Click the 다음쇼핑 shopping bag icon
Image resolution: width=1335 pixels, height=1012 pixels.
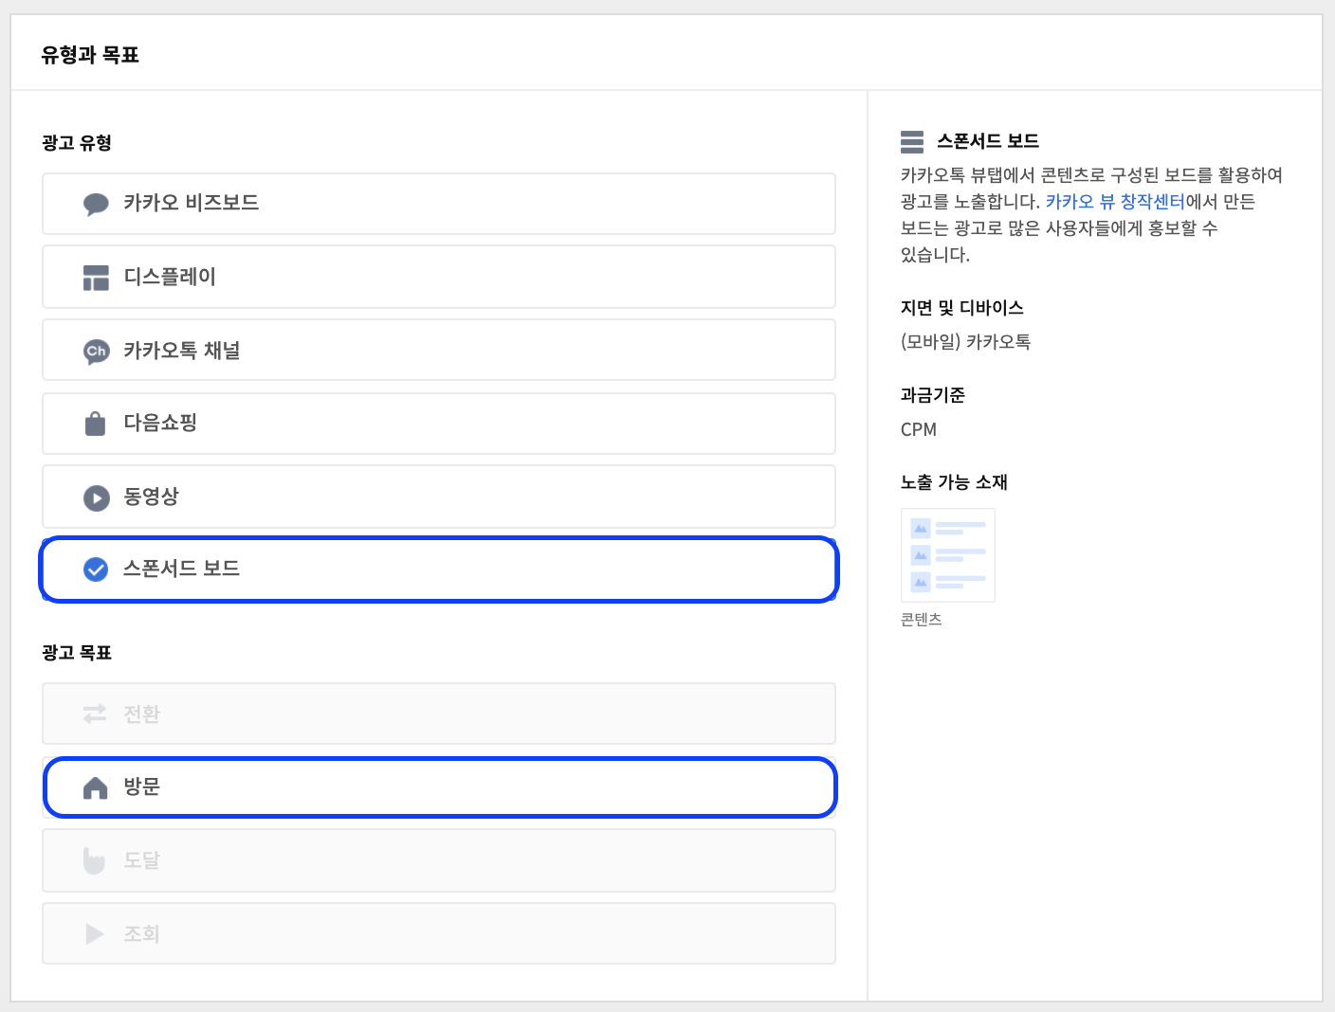(96, 424)
